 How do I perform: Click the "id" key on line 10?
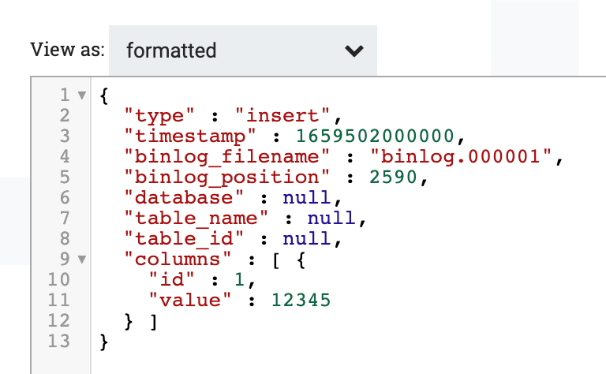tap(171, 279)
